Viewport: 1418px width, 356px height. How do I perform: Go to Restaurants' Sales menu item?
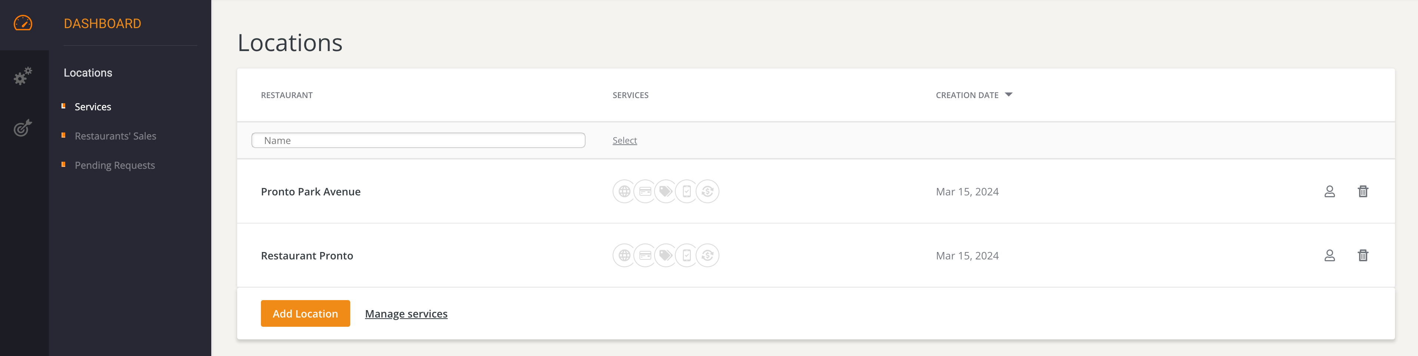tap(115, 136)
